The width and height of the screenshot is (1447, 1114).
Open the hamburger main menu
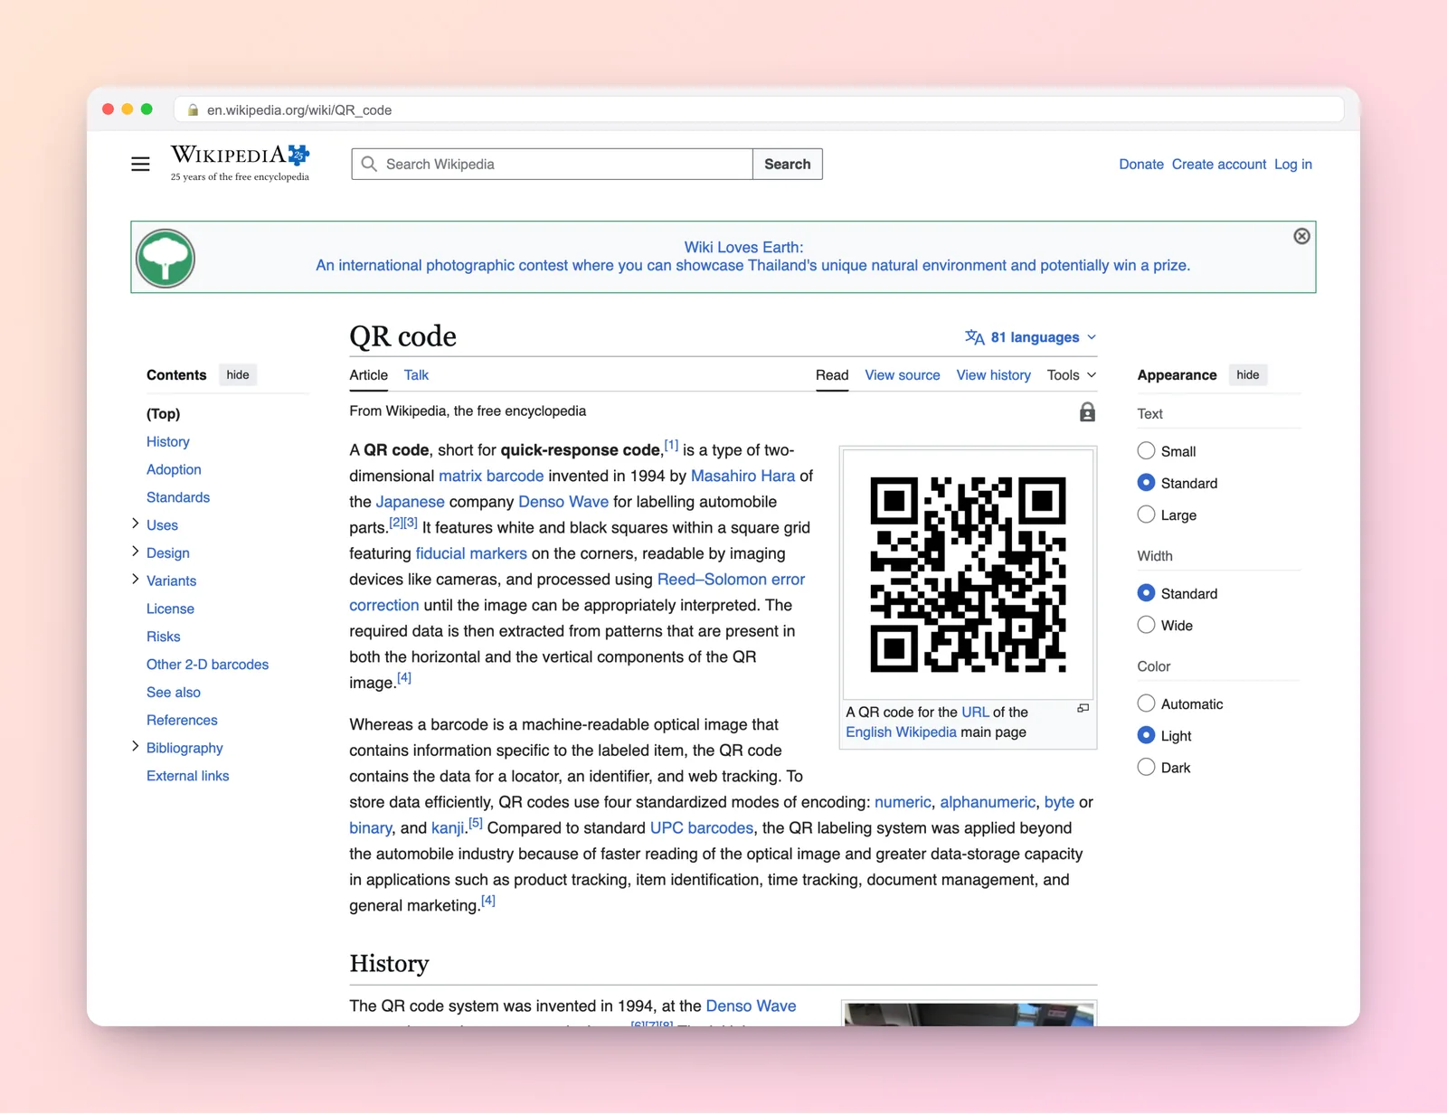(140, 164)
